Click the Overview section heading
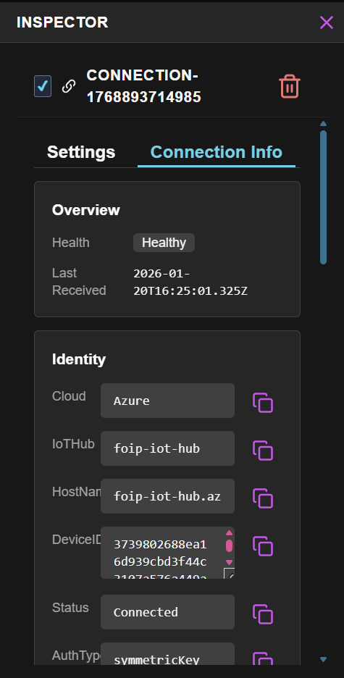 [x=86, y=210]
